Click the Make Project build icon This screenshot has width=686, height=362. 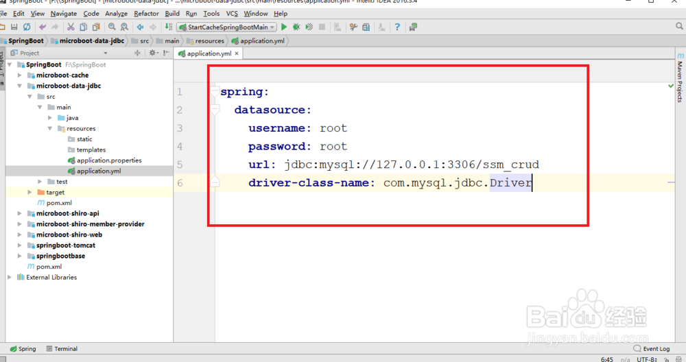169,27
